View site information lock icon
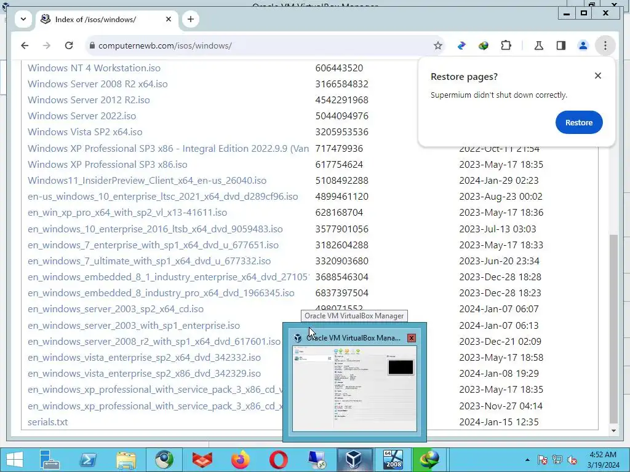Image resolution: width=630 pixels, height=472 pixels. click(92, 45)
